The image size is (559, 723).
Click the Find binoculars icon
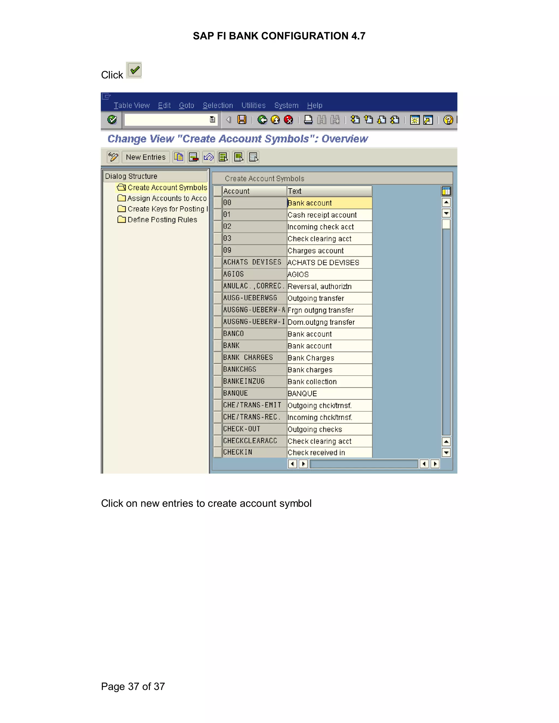click(x=322, y=119)
